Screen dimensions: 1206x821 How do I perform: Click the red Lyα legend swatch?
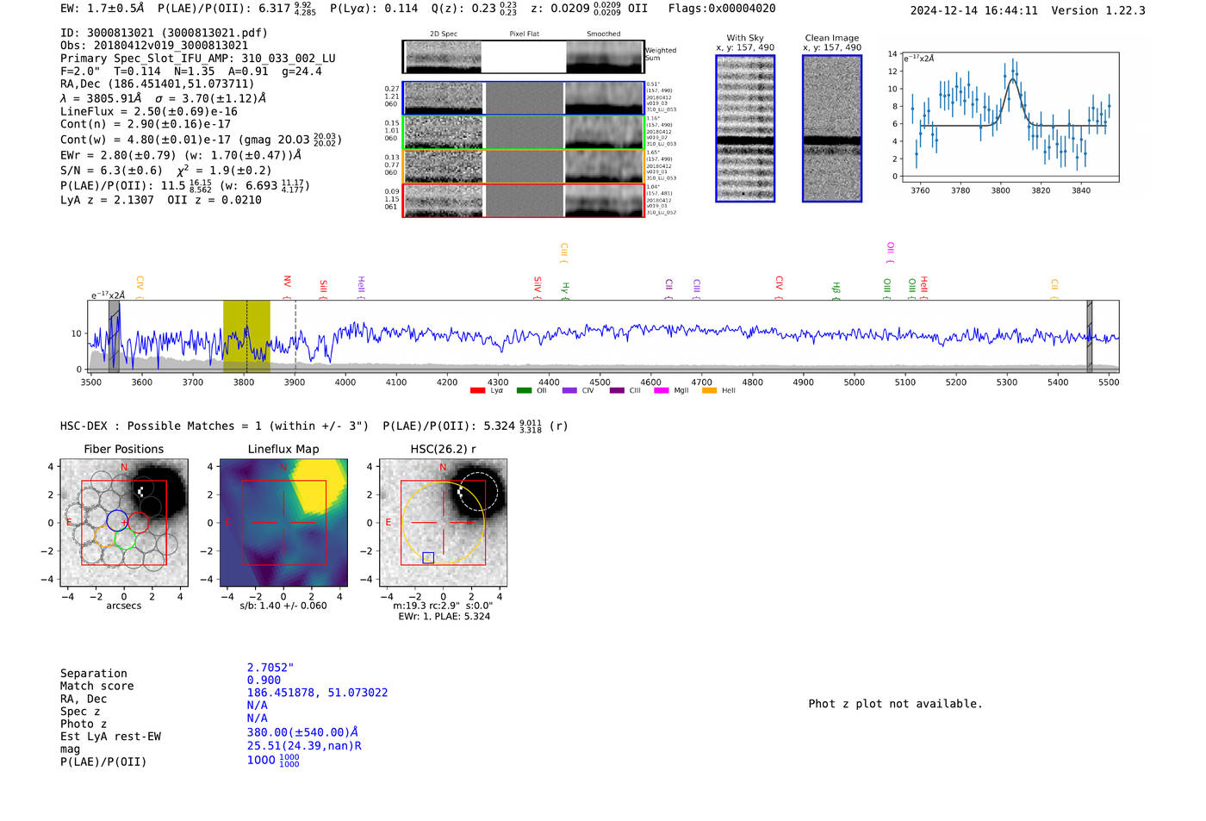477,391
